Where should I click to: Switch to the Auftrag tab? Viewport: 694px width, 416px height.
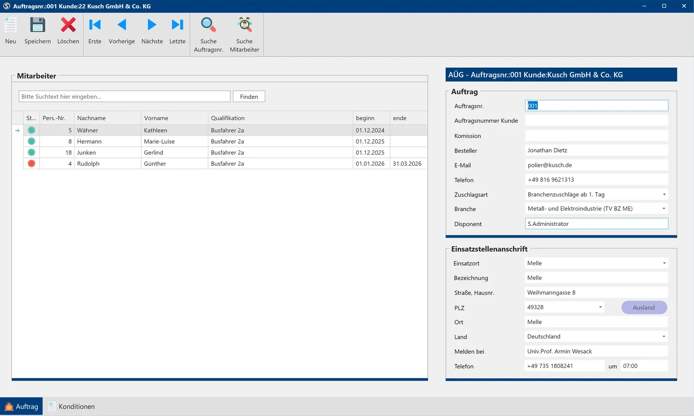[x=21, y=406]
